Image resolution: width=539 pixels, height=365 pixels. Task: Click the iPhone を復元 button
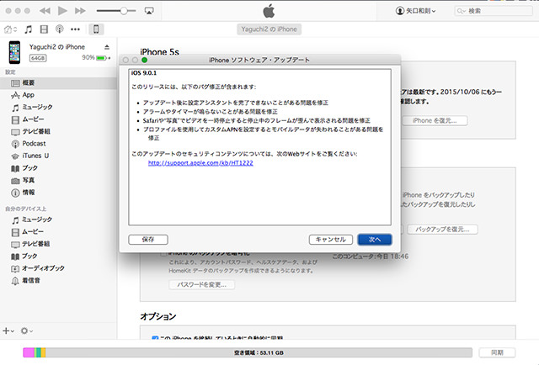point(435,121)
